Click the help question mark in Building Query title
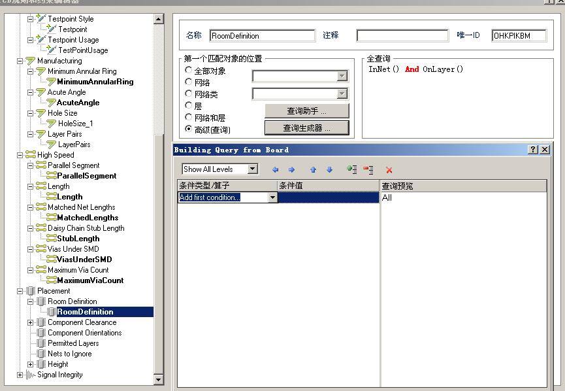This screenshot has height=391, width=565. (533, 149)
